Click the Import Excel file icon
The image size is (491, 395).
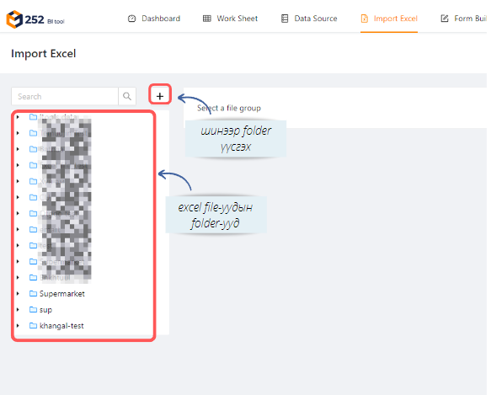[x=364, y=19]
